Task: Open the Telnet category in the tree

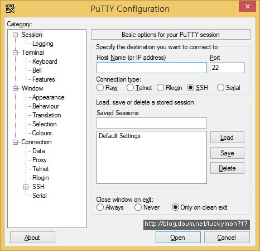Action: (x=41, y=169)
